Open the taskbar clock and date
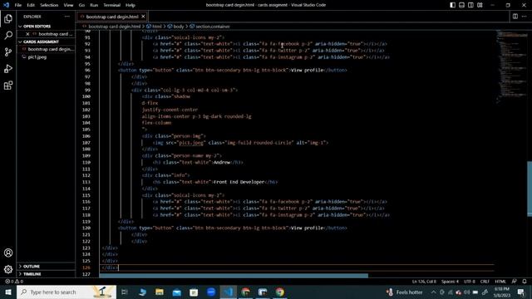The width and height of the screenshot is (532, 299). [502, 292]
